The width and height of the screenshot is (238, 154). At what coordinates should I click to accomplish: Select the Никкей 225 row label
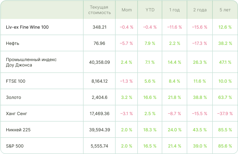click(18, 130)
